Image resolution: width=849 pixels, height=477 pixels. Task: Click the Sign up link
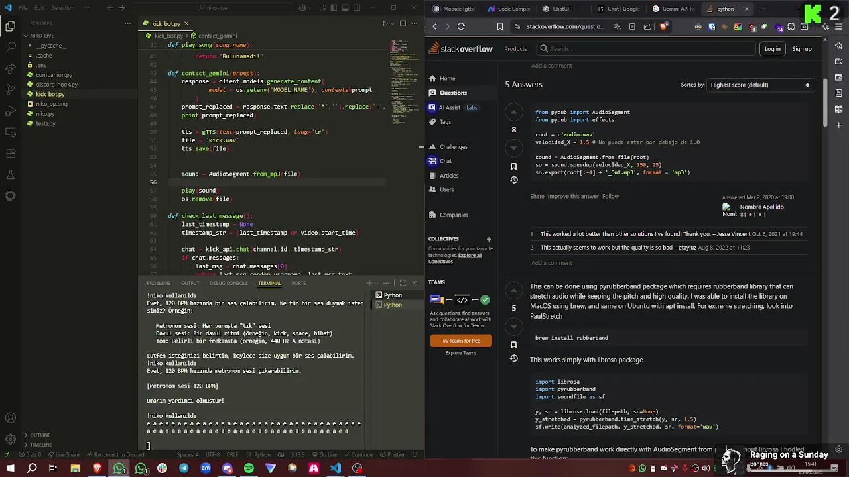click(x=801, y=48)
